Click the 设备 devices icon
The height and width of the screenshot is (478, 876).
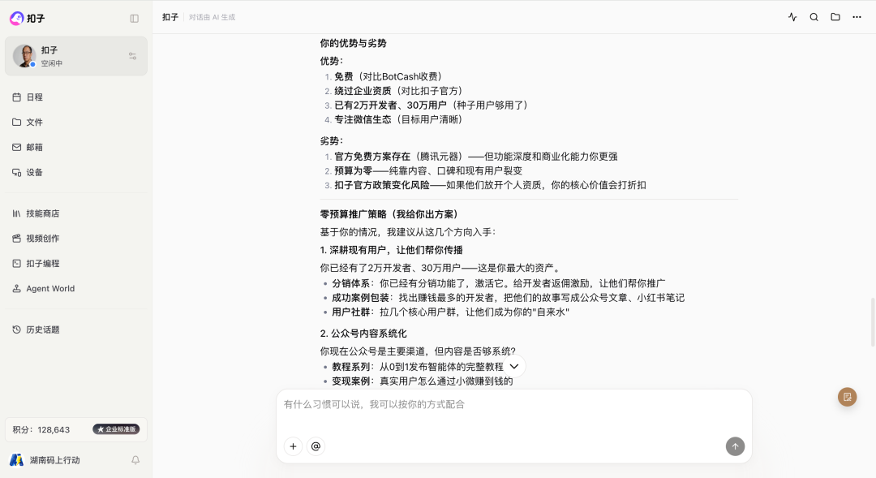click(x=17, y=172)
